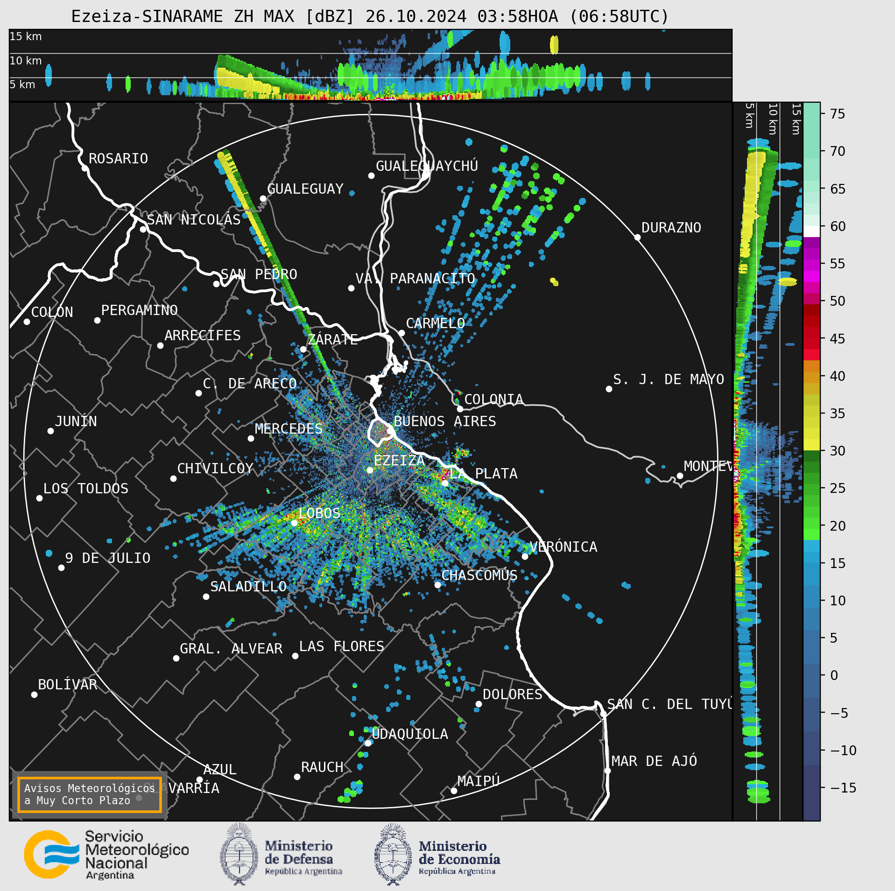895x891 pixels.
Task: Click the −15 value on the dBZ scale
Action: [x=843, y=788]
